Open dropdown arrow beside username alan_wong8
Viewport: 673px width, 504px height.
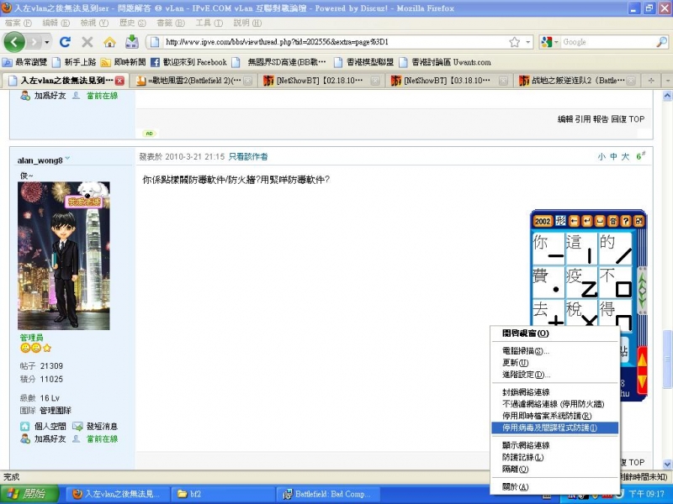[x=67, y=159]
